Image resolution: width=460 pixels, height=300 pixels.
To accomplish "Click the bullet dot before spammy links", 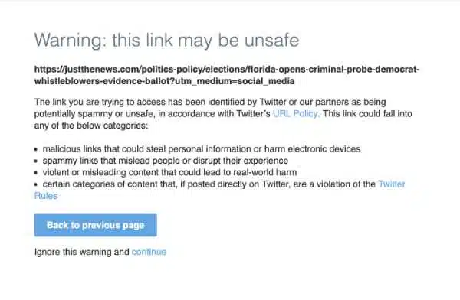I will [x=36, y=161].
